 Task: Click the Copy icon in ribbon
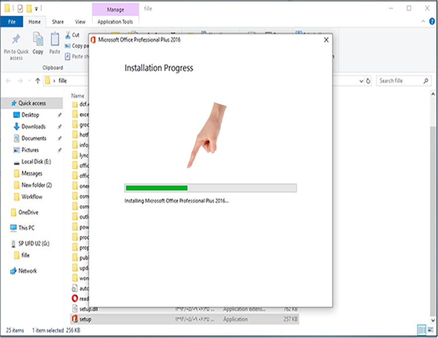pos(38,39)
